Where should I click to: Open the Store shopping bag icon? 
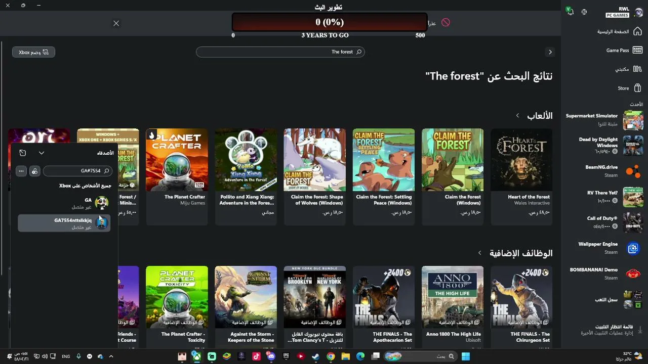[x=637, y=88]
